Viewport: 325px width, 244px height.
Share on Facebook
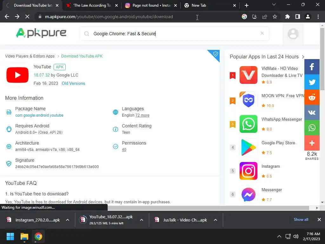point(312,67)
